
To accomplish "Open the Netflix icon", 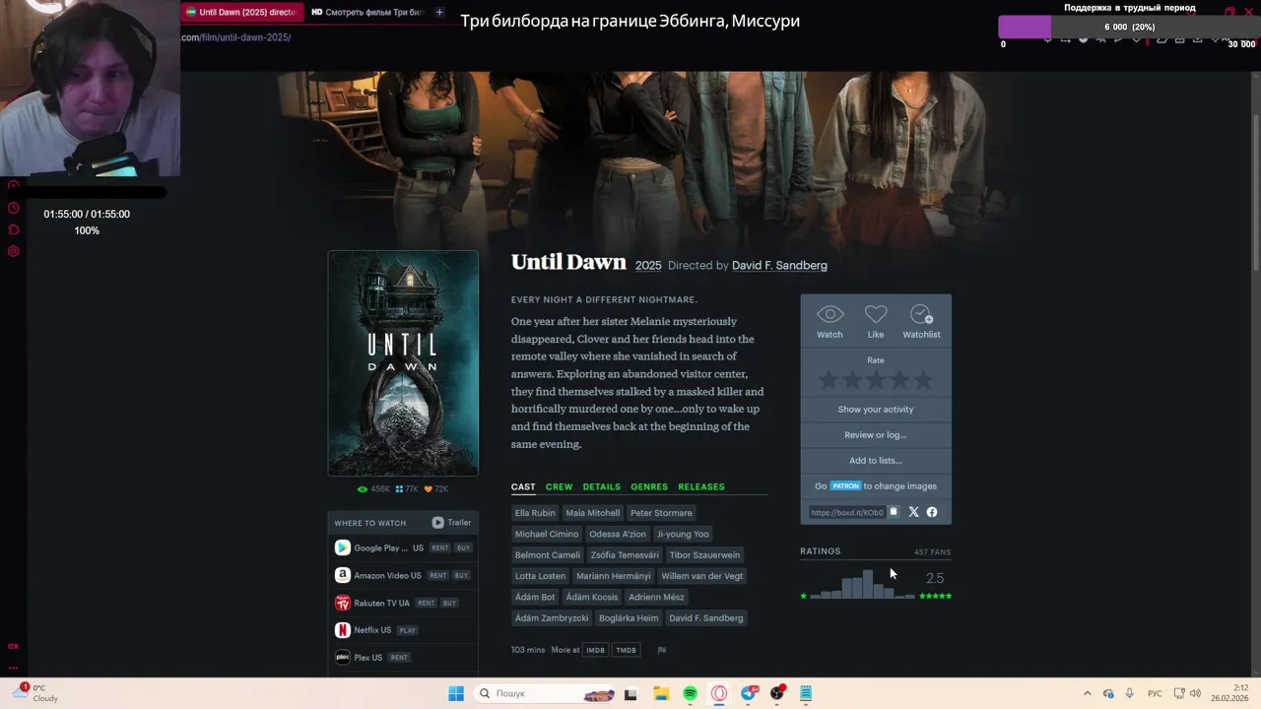I will pyautogui.click(x=342, y=630).
